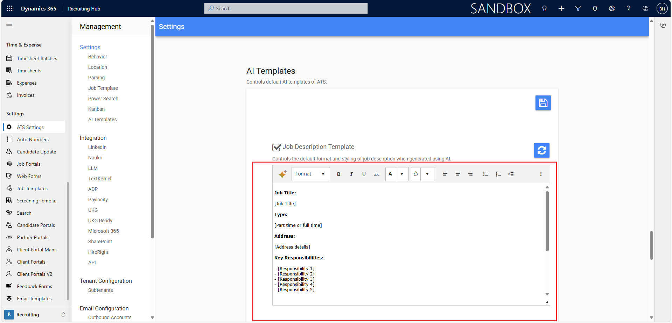Screen dimensions: 672x323
Task: Select ATS Settings in the sidebar
Action: (x=34, y=127)
